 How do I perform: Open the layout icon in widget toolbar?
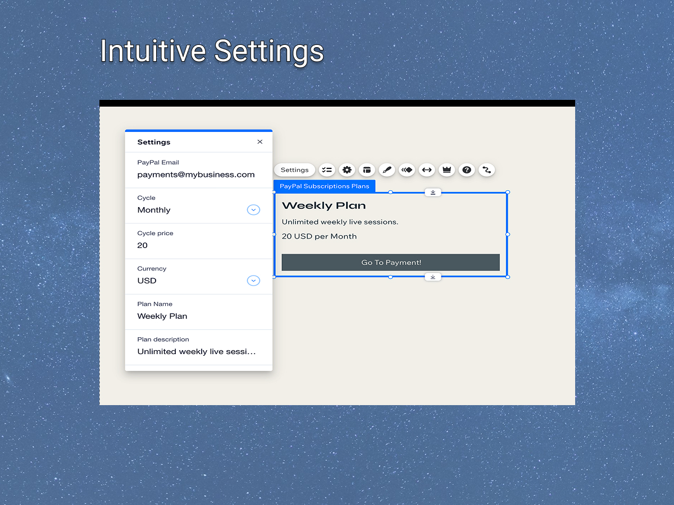click(x=367, y=170)
